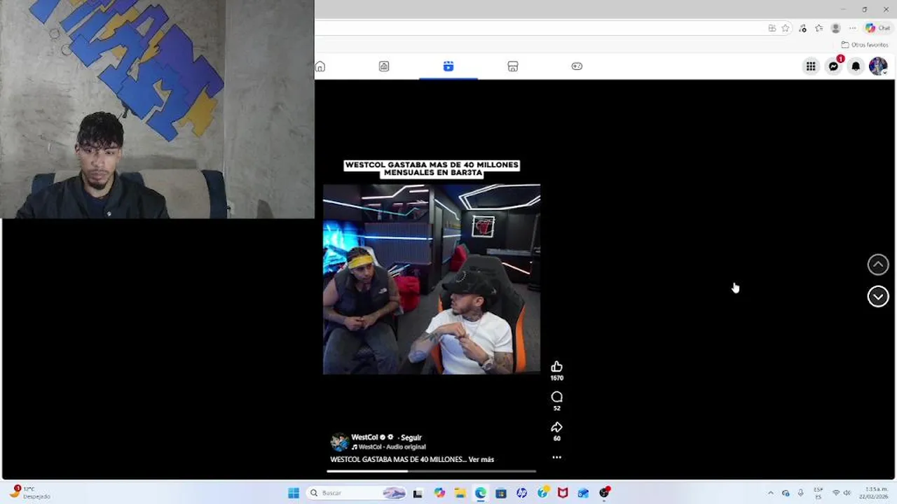Open split screen icon in address bar

(x=772, y=28)
